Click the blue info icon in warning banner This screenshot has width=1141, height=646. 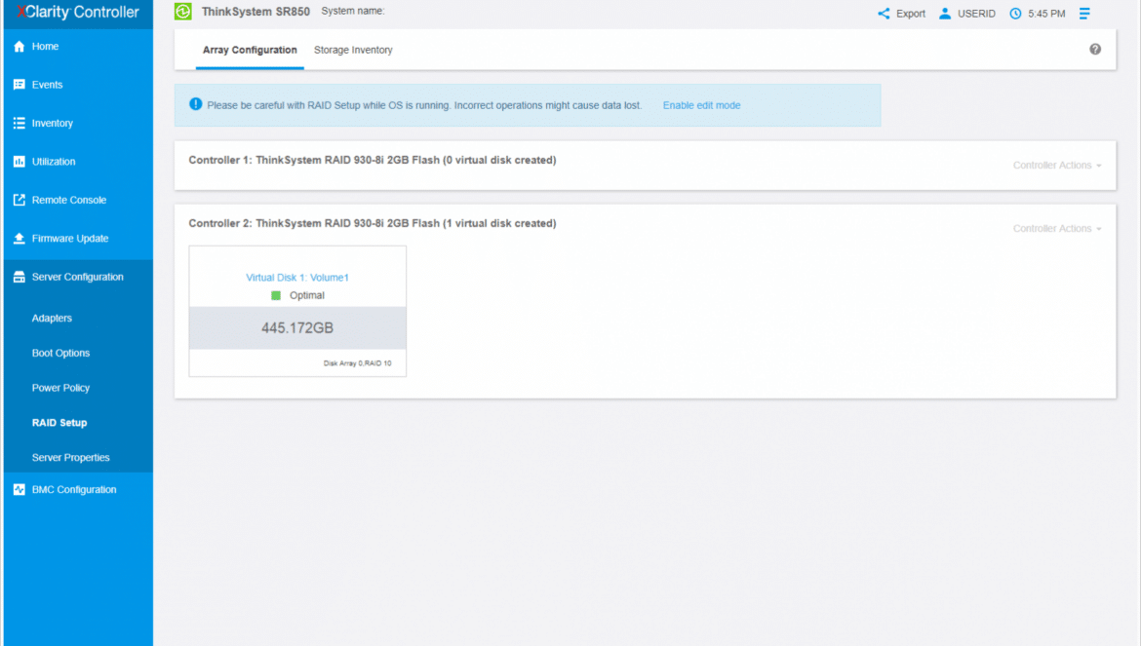196,104
